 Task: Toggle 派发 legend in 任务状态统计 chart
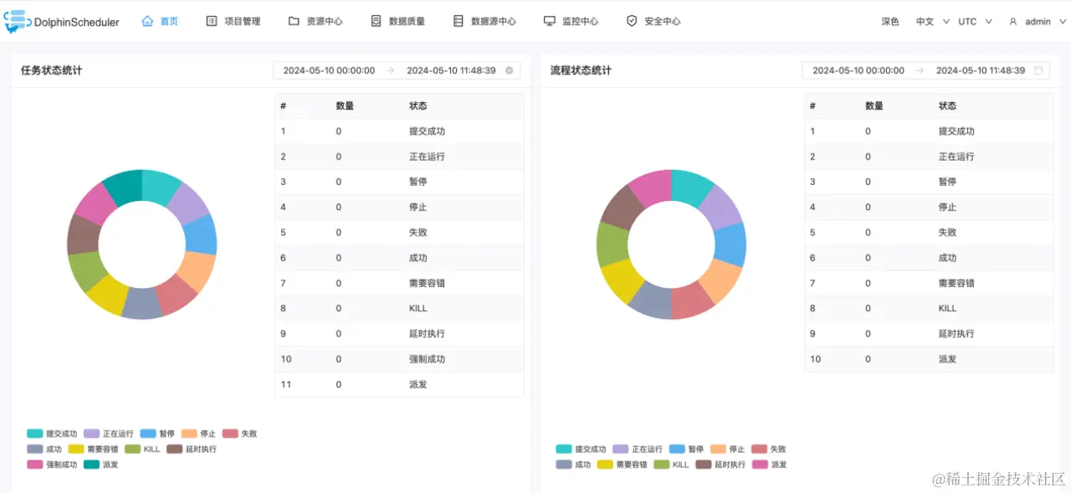(x=101, y=464)
